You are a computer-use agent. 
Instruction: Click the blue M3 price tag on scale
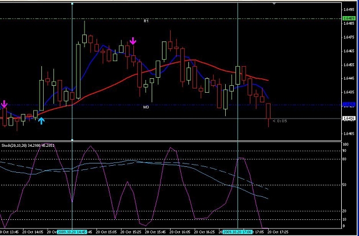[x=349, y=105]
